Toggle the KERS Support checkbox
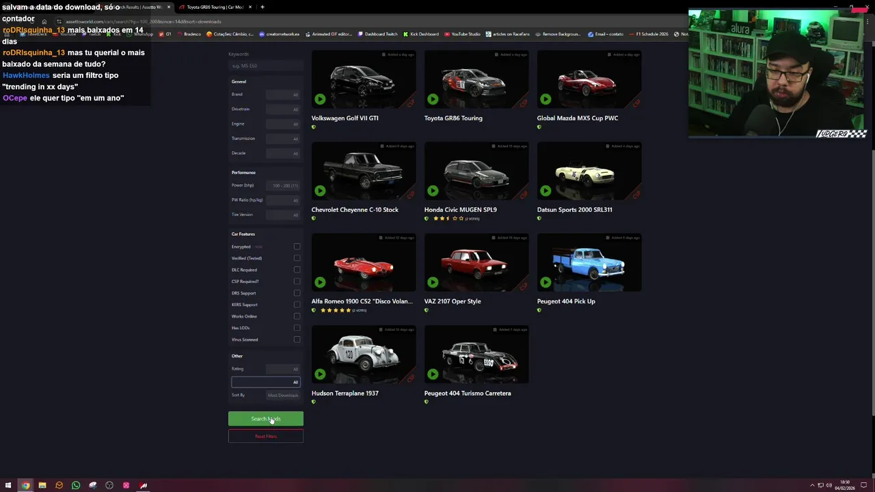Image resolution: width=875 pixels, height=492 pixels. [x=297, y=305]
